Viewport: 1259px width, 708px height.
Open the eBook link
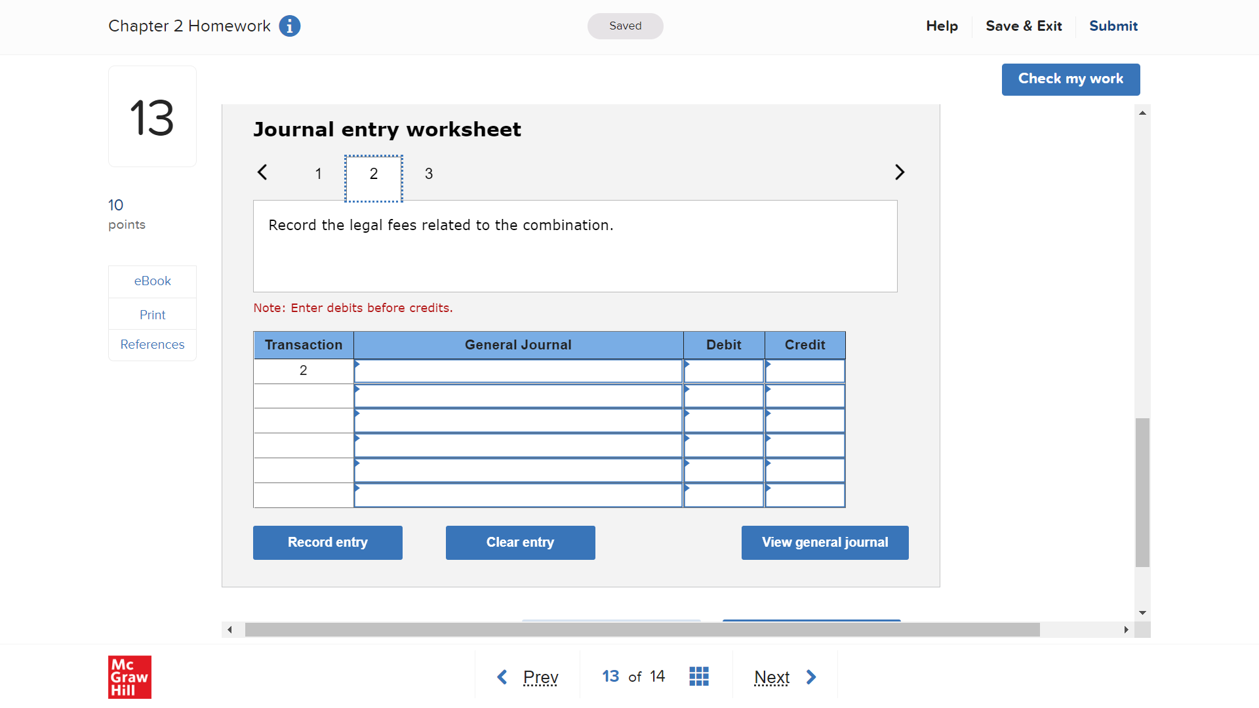click(152, 281)
